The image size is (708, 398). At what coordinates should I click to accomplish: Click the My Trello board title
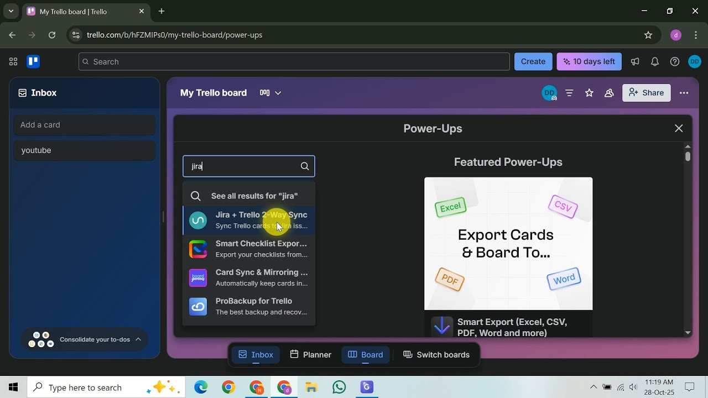[214, 93]
